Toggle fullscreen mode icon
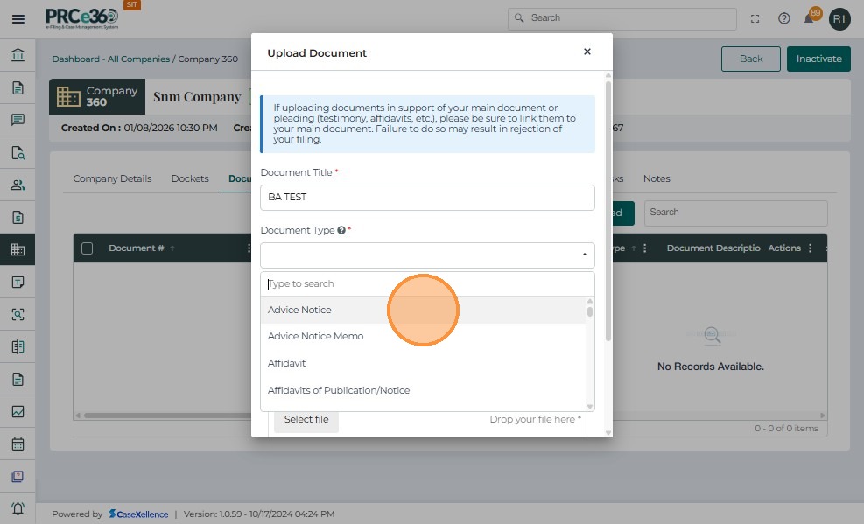The height and width of the screenshot is (524, 864). click(x=755, y=18)
